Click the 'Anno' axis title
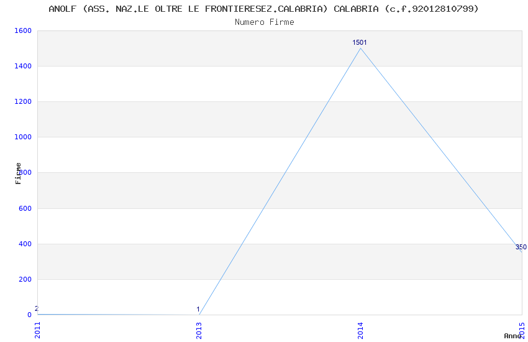Image resolution: width=528 pixels, height=342 pixels. [512, 336]
